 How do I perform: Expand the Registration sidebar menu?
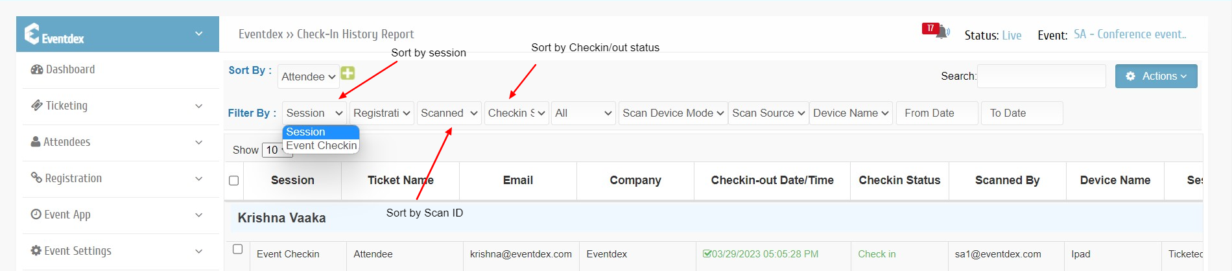[x=73, y=178]
